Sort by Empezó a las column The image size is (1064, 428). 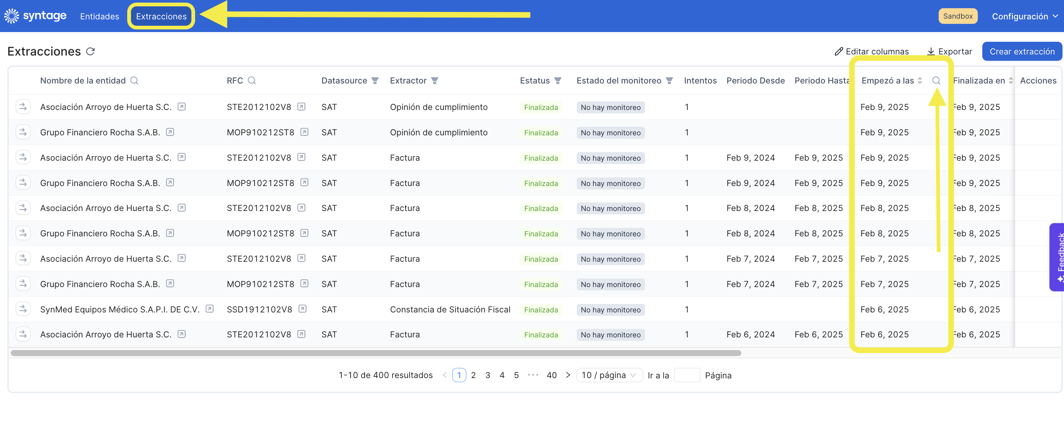920,81
